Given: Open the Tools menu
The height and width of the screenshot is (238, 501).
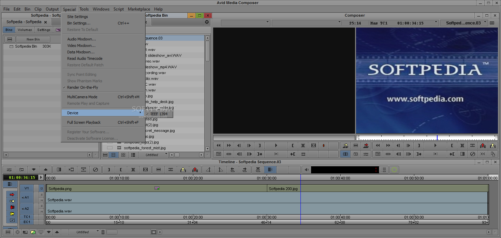Looking at the screenshot, I should pyautogui.click(x=84, y=9).
